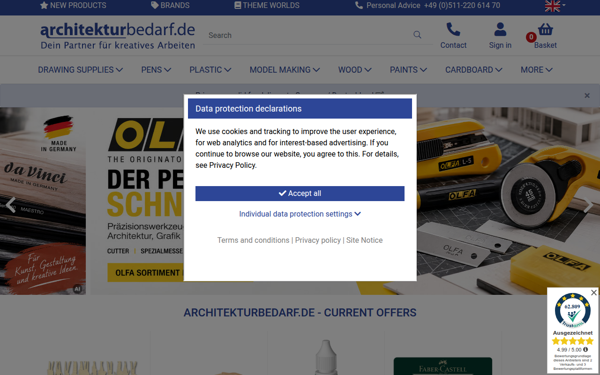Click the OLFA Sortiment banner button
The image size is (600, 375).
tap(145, 273)
